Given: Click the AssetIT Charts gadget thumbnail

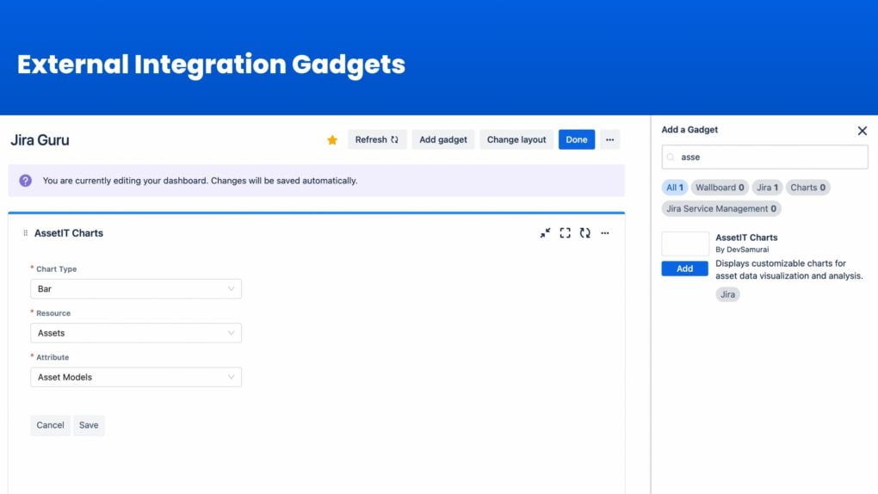Looking at the screenshot, I should (685, 244).
